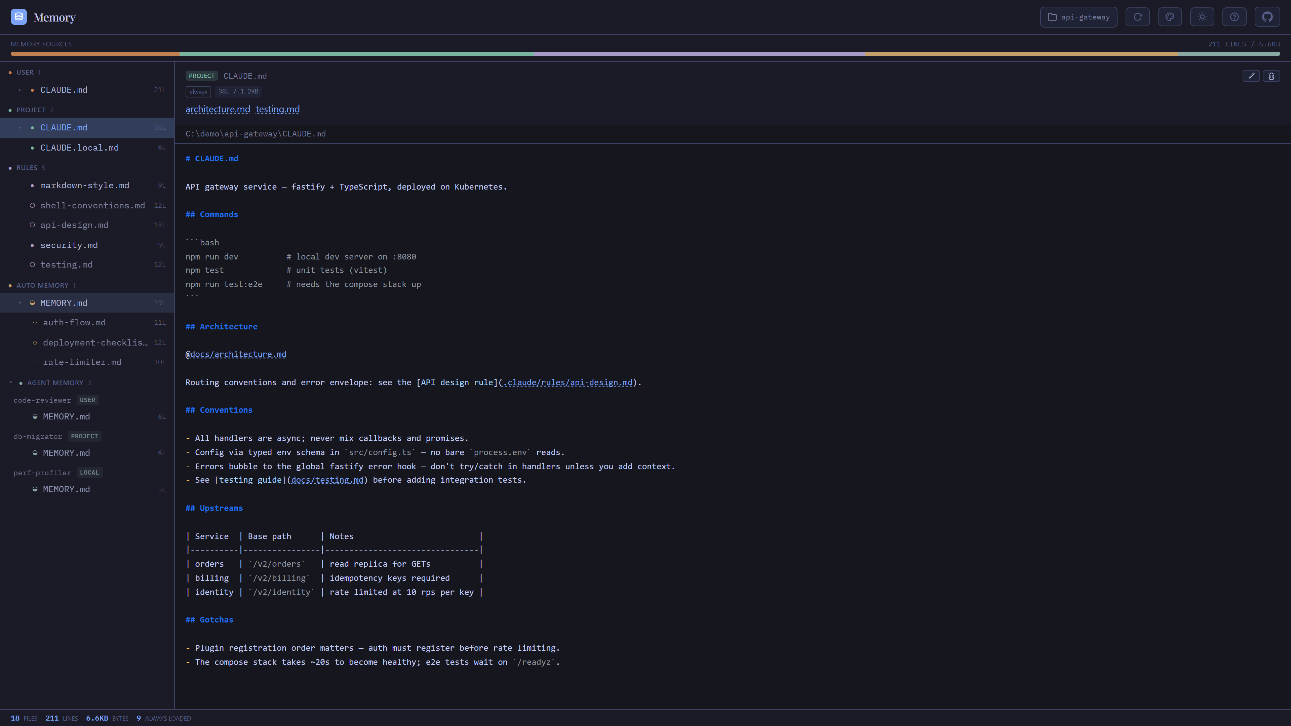Screen dimensions: 1291x726
Task: Open the auth-flow.md memory file
Action: (87, 323)
